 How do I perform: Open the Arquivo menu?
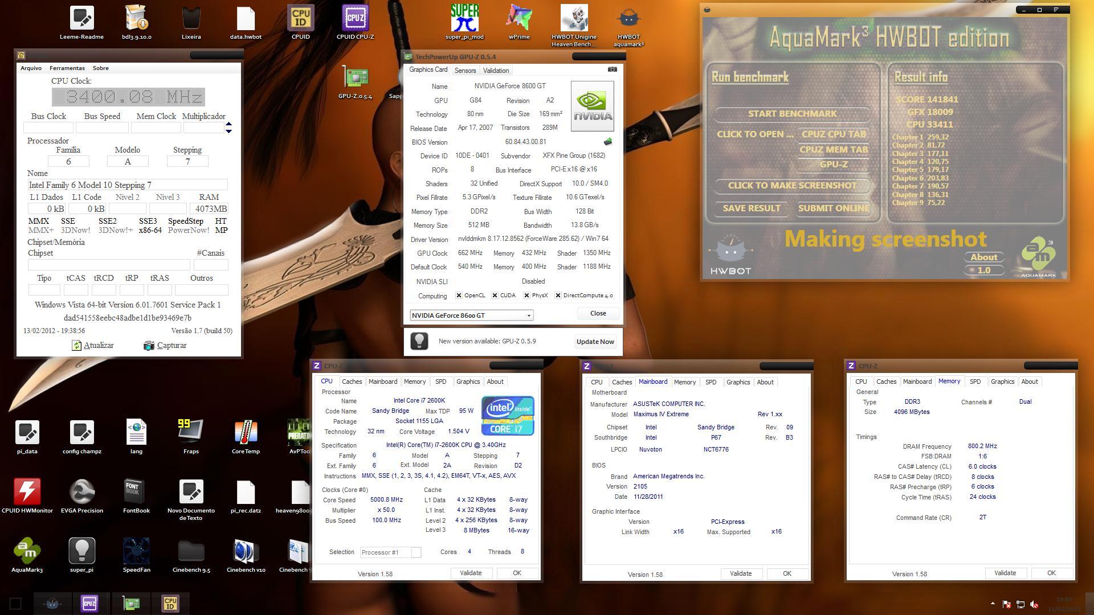coord(31,68)
